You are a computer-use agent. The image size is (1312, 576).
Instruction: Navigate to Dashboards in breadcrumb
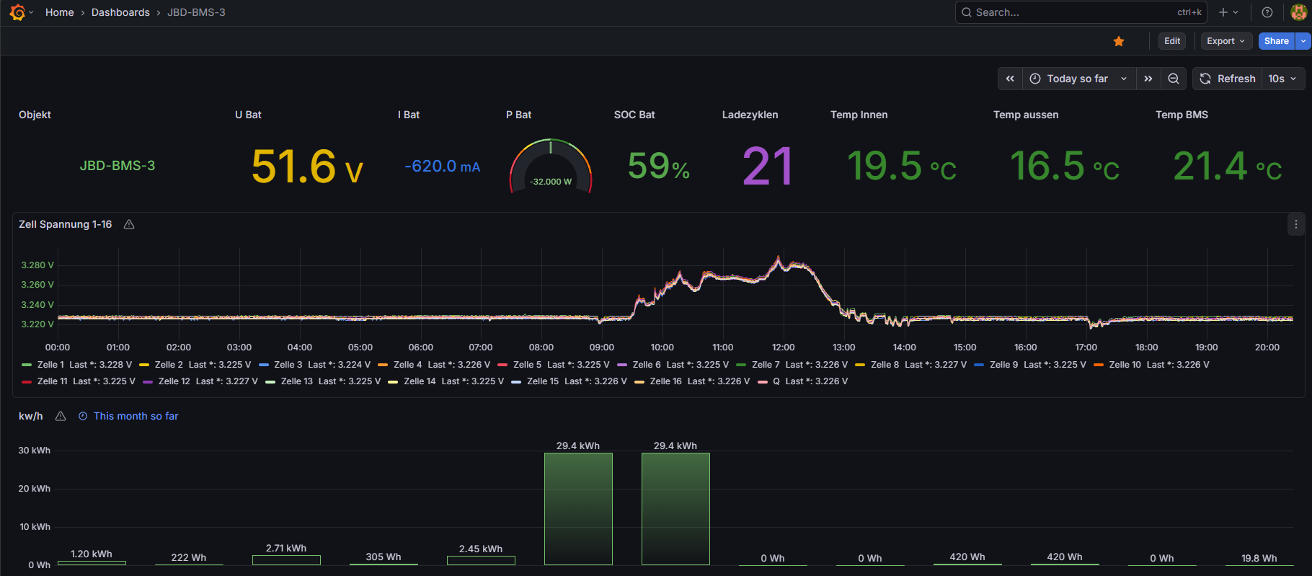coord(120,12)
